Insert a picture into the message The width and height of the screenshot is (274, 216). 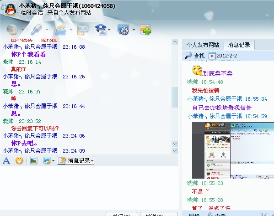(33, 160)
